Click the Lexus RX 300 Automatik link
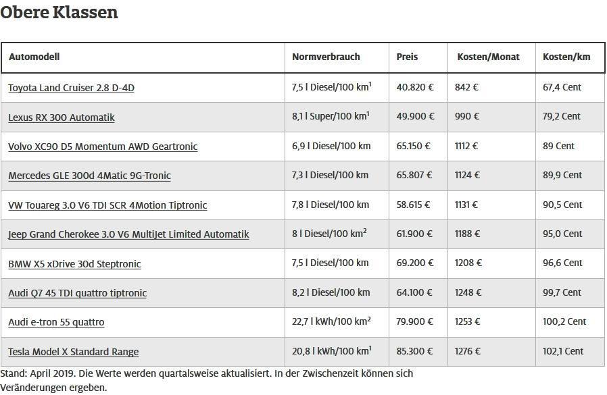Viewport: 607px width, 395px height. click(x=62, y=117)
